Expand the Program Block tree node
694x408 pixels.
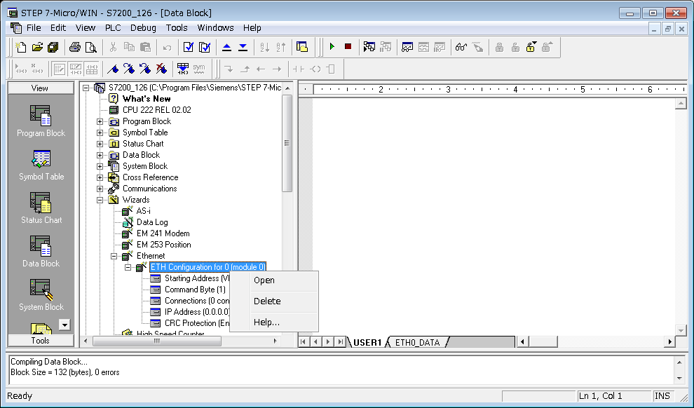[x=100, y=121]
